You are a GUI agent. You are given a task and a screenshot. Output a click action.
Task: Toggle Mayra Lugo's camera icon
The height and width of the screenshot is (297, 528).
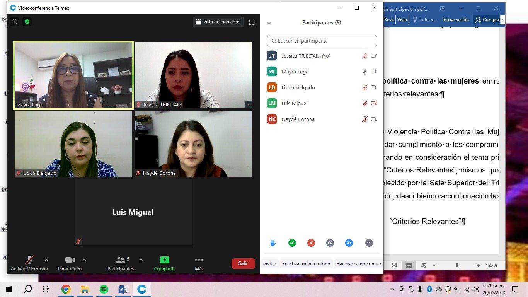[374, 72]
